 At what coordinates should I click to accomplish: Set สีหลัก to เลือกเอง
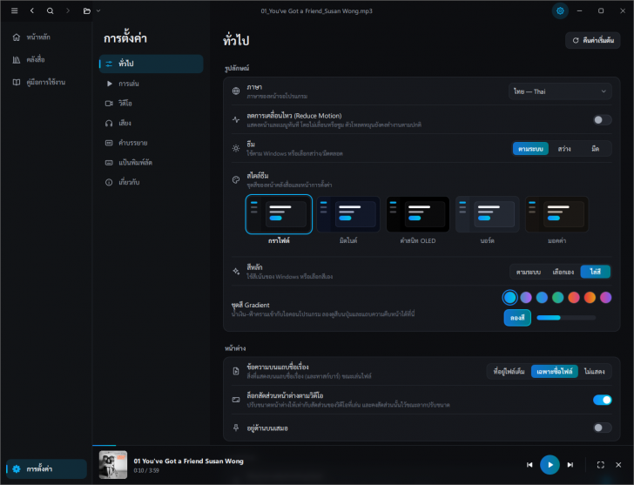[563, 272]
